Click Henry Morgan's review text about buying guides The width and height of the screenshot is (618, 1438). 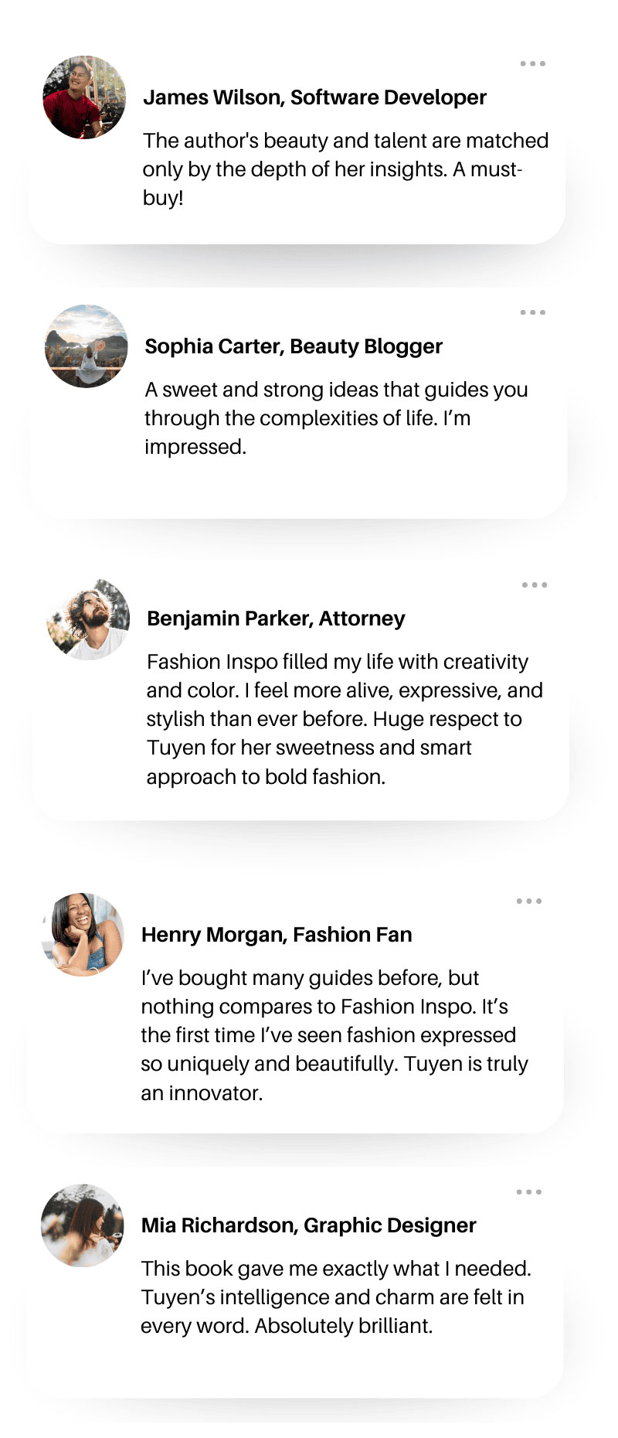(332, 1035)
